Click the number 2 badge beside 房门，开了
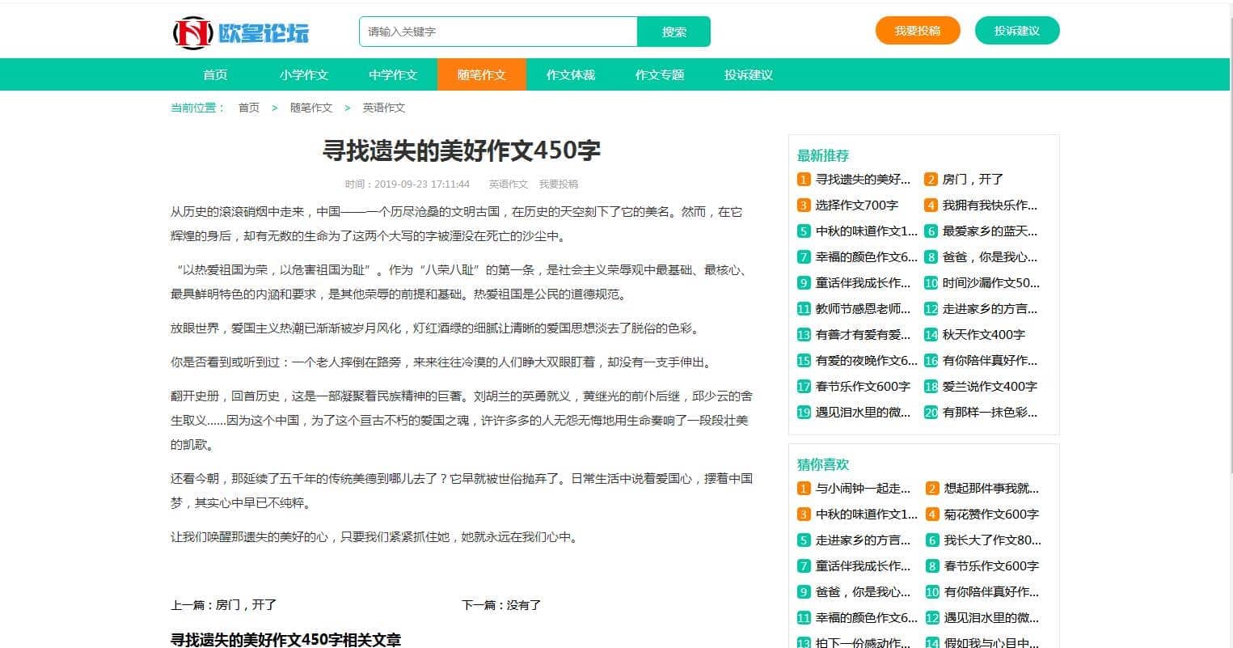 click(x=931, y=180)
